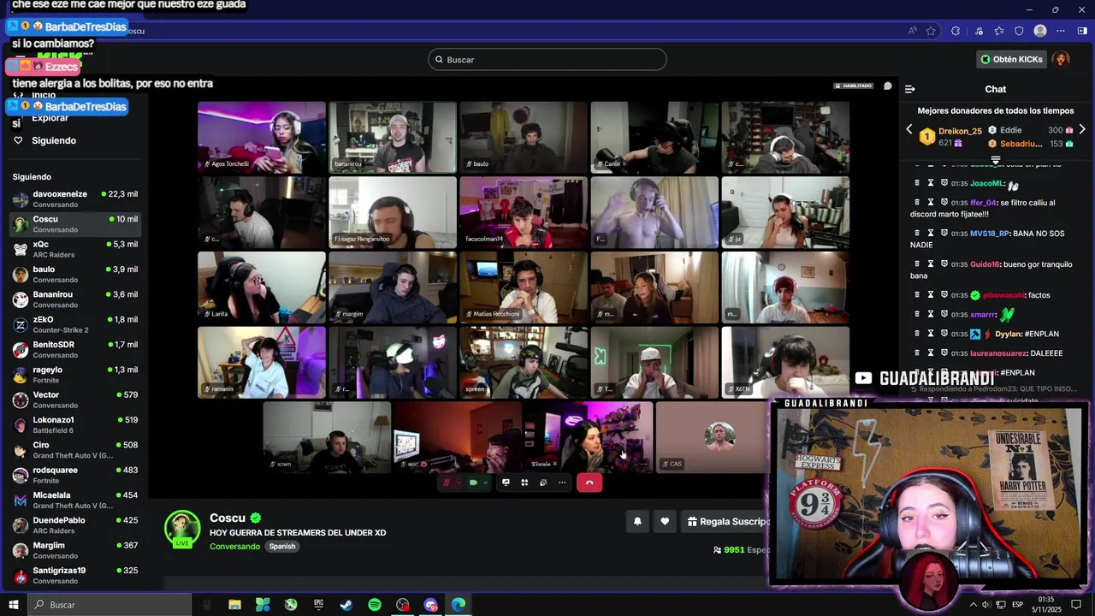The height and width of the screenshot is (616, 1095).
Task: Open DuendePablo channel in sidebar
Action: [75, 525]
